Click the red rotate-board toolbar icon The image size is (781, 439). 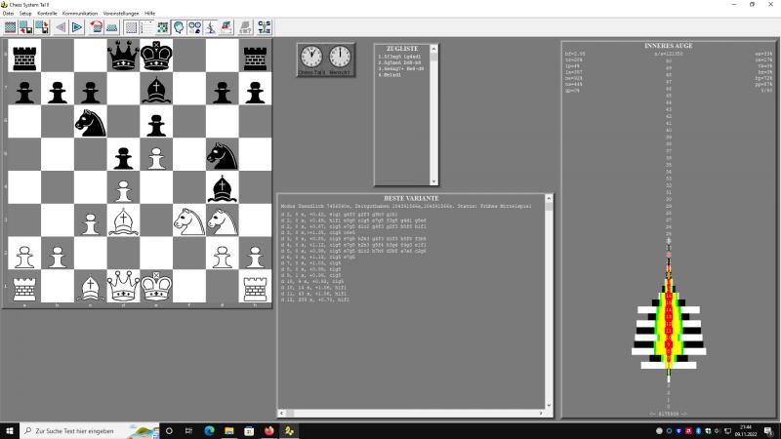click(97, 27)
